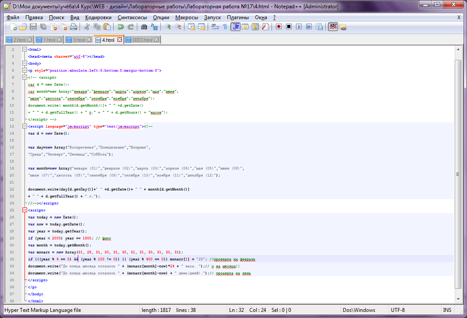The height and width of the screenshot is (318, 467).
Task: Switch to the 3.html tab
Action: (x=79, y=40)
